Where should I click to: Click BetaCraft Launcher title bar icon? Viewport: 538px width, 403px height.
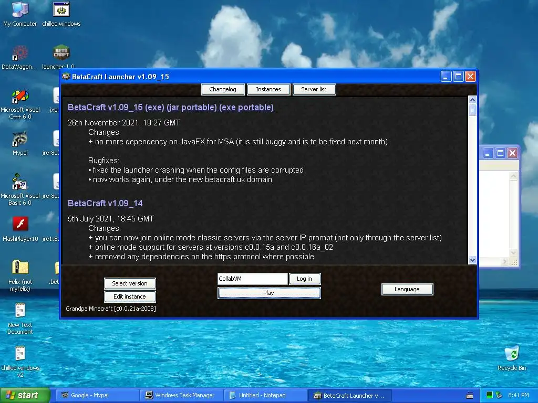pyautogui.click(x=66, y=77)
